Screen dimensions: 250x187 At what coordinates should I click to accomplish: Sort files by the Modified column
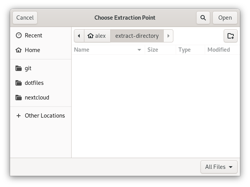click(x=219, y=50)
